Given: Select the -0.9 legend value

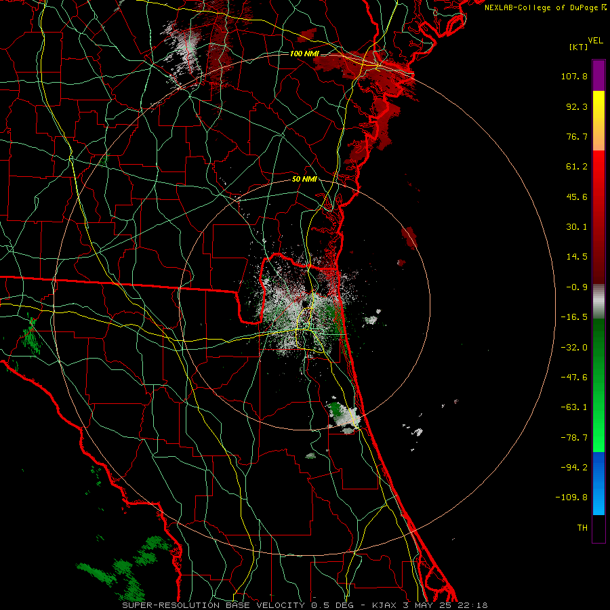Looking at the screenshot, I should 577,287.
